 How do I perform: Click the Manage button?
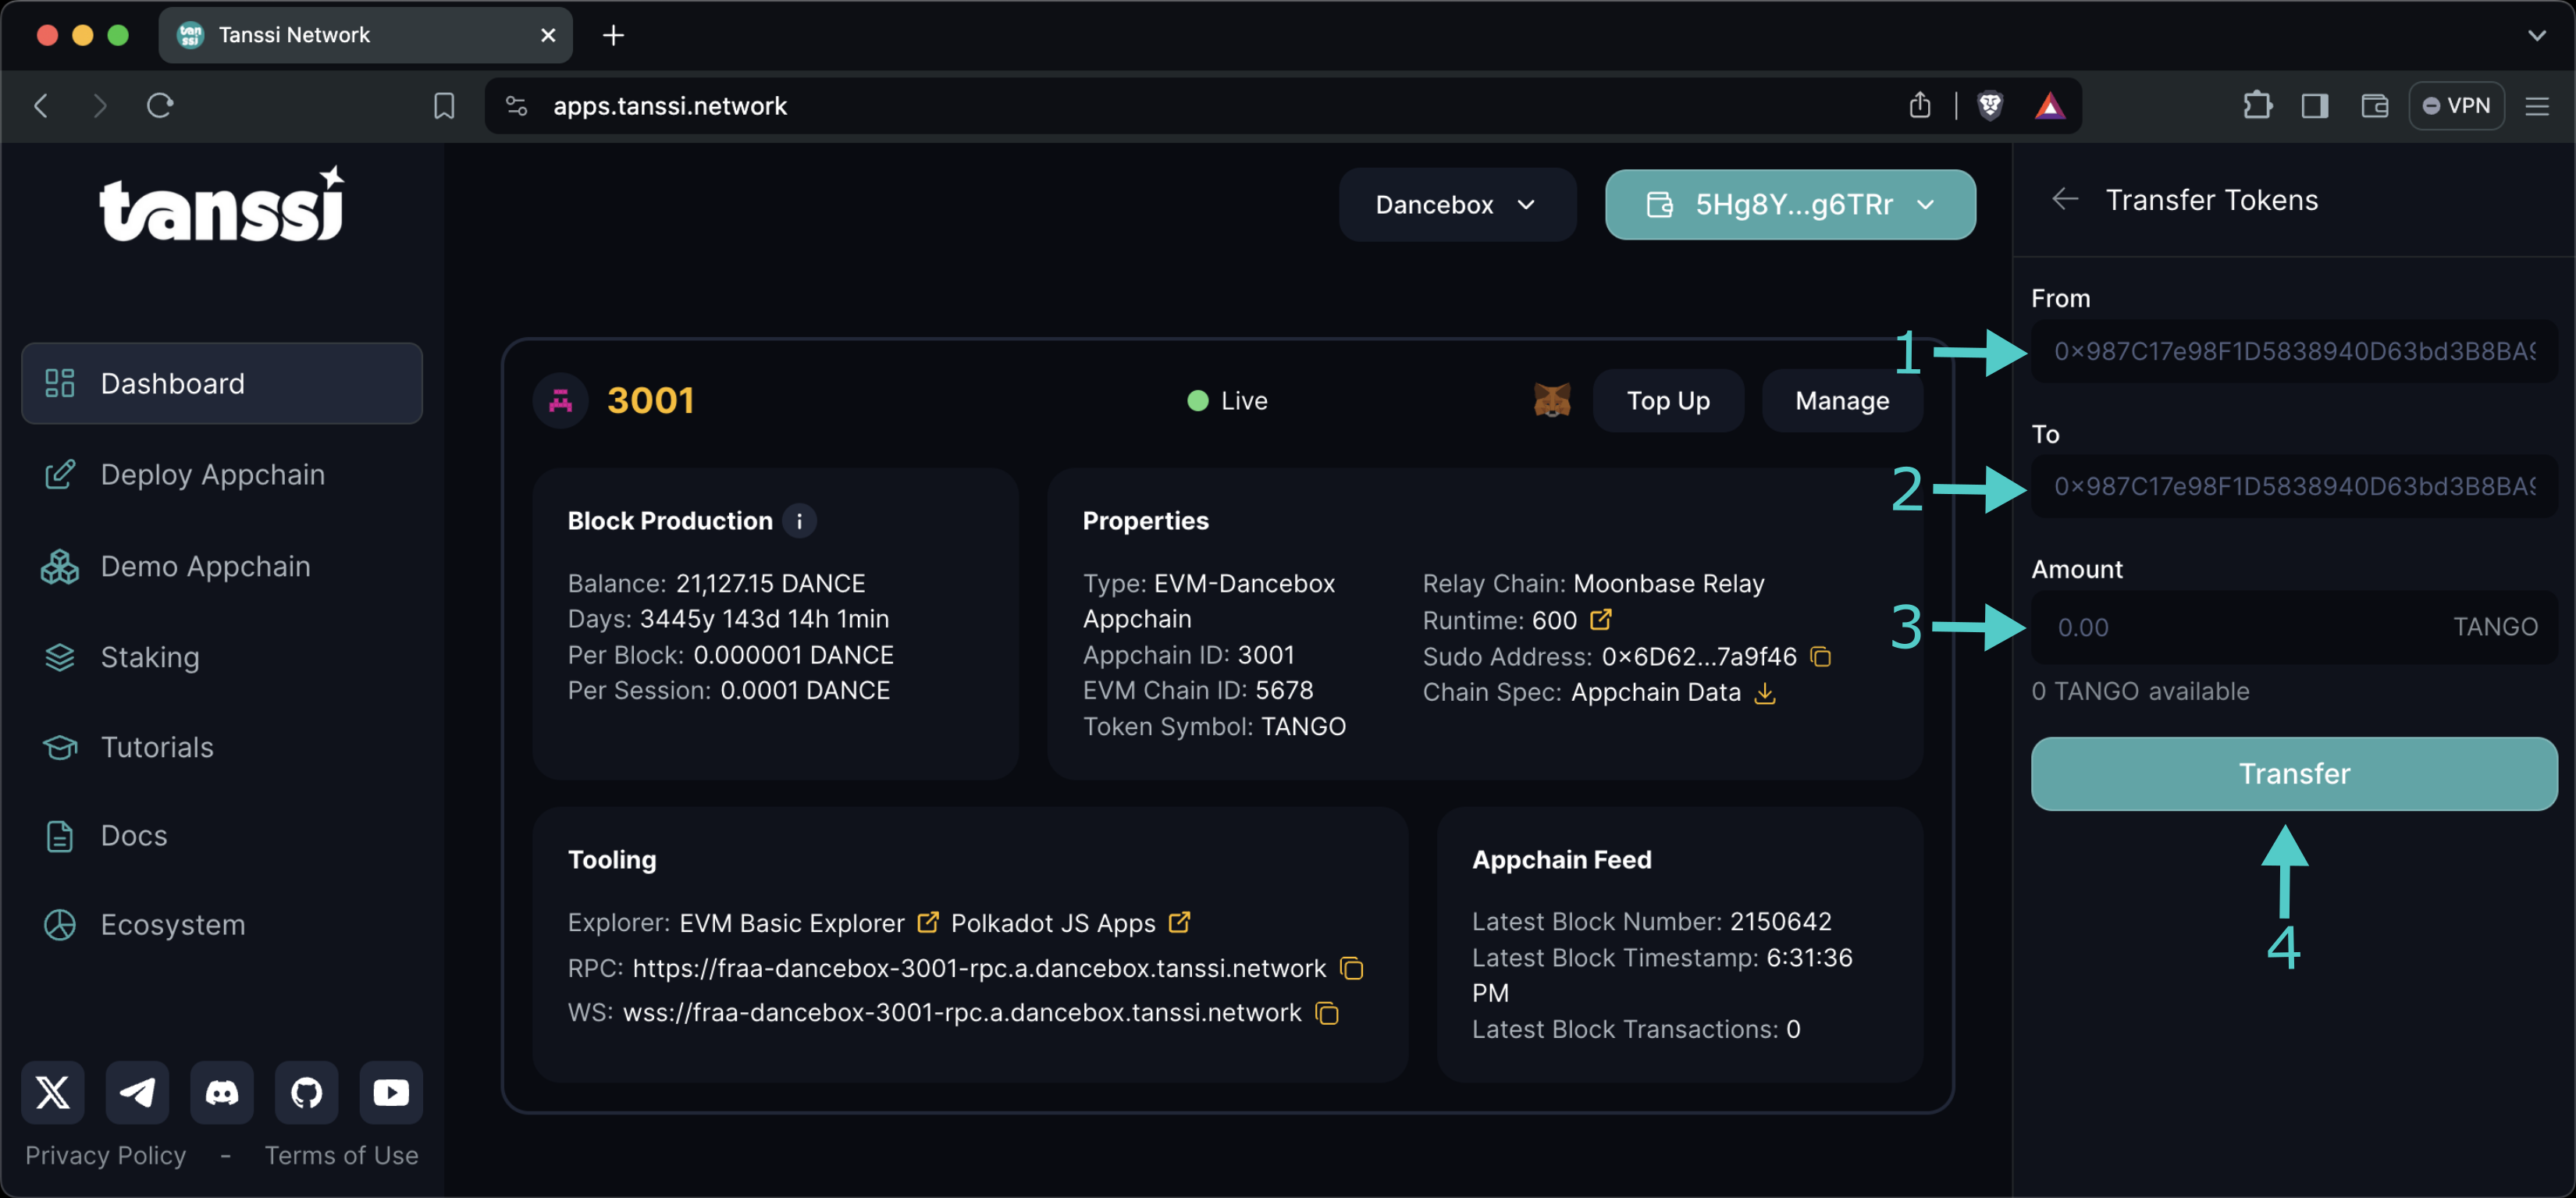(1842, 401)
